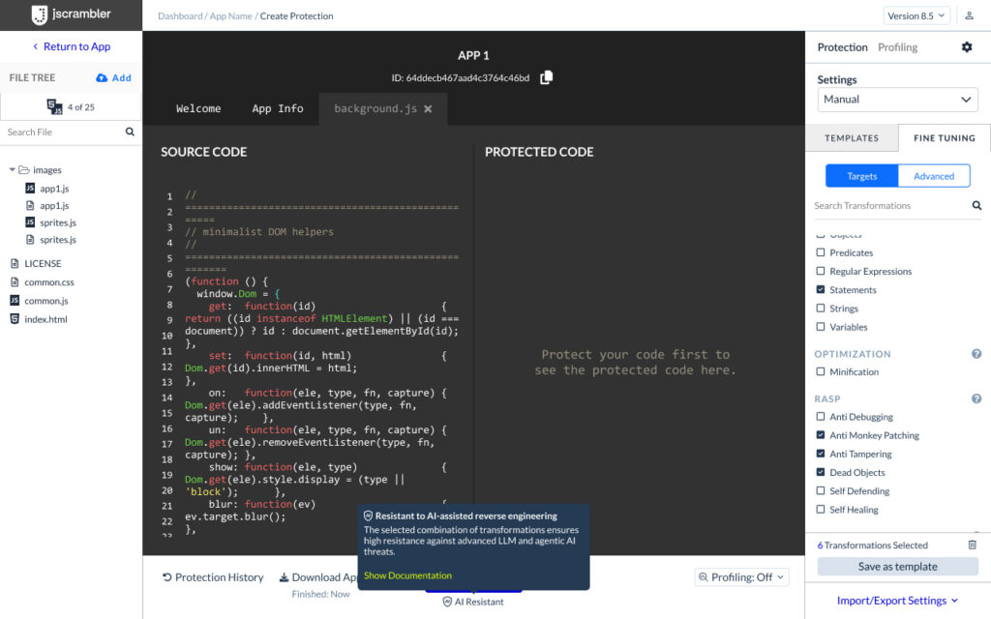The height and width of the screenshot is (619, 991).
Task: Click the cloud upload Add icon
Action: coord(101,77)
